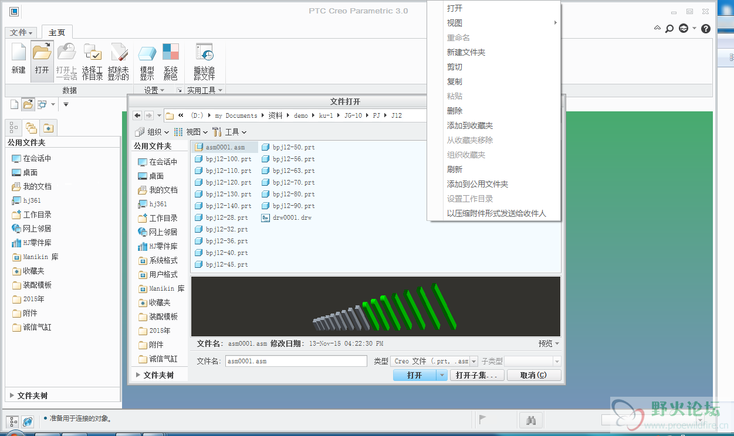
Task: Click 网上邻居 in the dialog's common folders
Action: tap(157, 232)
